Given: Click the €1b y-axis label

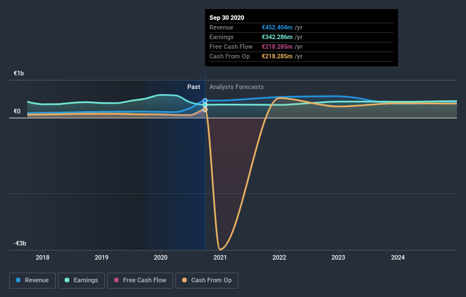Looking at the screenshot, I should click(19, 73).
